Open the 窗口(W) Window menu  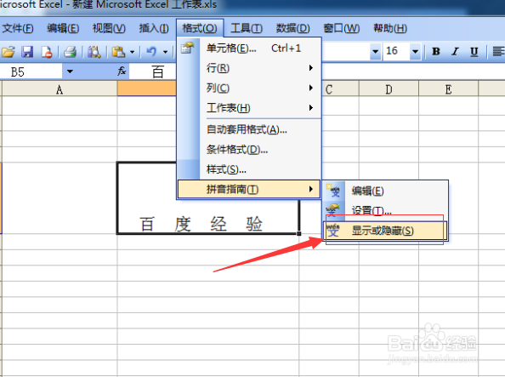[x=342, y=28]
